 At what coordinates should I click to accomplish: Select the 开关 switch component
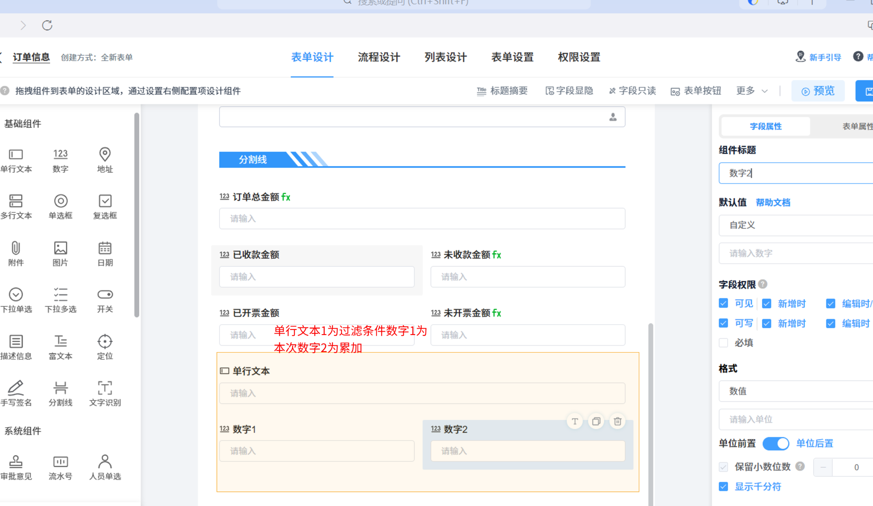(105, 301)
